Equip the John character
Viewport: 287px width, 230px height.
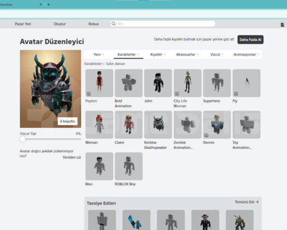click(158, 83)
